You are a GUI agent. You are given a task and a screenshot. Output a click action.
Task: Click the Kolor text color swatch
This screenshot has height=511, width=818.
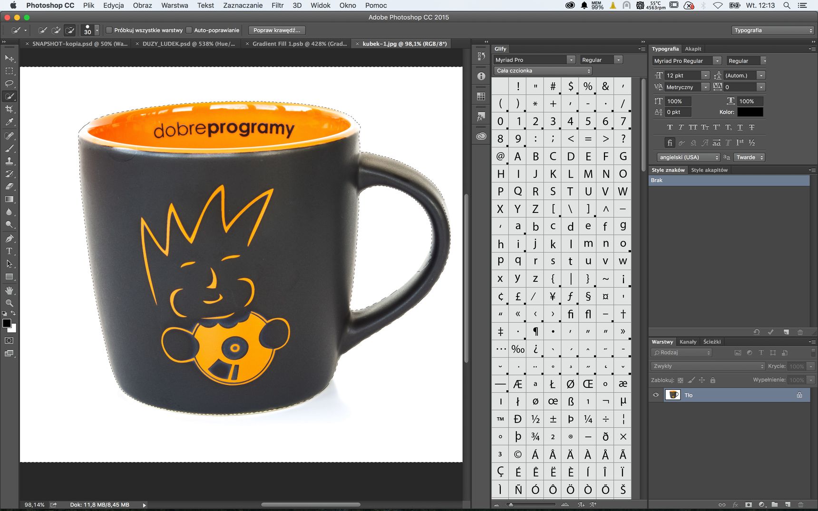coord(750,112)
